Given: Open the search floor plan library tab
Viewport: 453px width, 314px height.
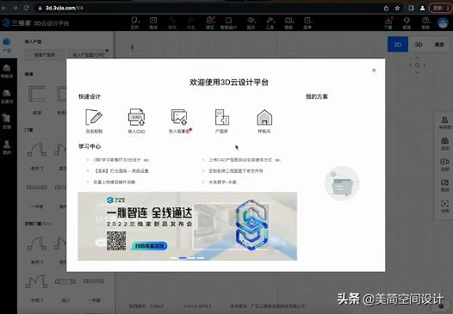Looking at the screenshot, I should pos(45,54).
